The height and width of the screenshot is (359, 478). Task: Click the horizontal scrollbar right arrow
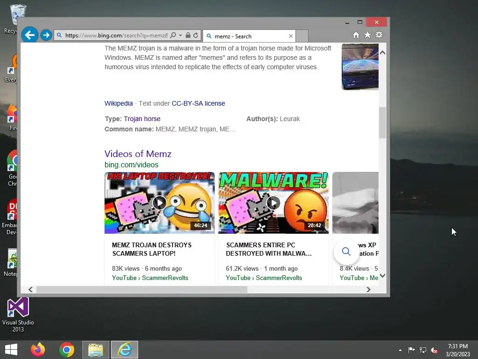[x=368, y=289]
